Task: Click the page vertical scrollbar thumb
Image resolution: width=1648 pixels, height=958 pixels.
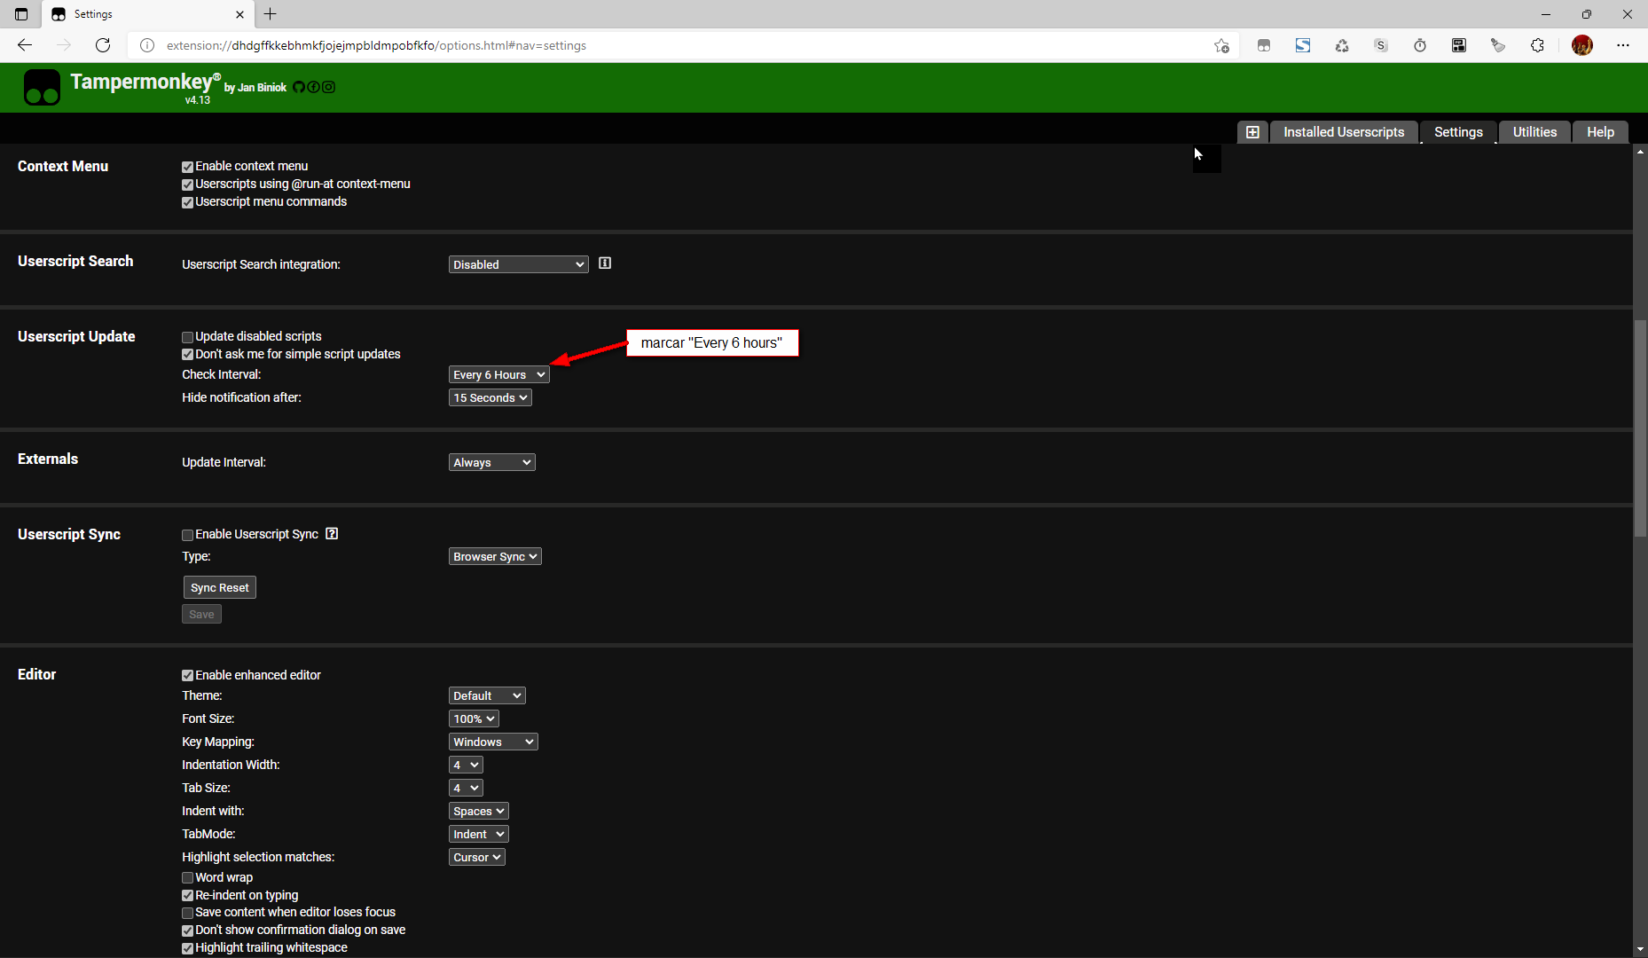Action: [x=1640, y=428]
